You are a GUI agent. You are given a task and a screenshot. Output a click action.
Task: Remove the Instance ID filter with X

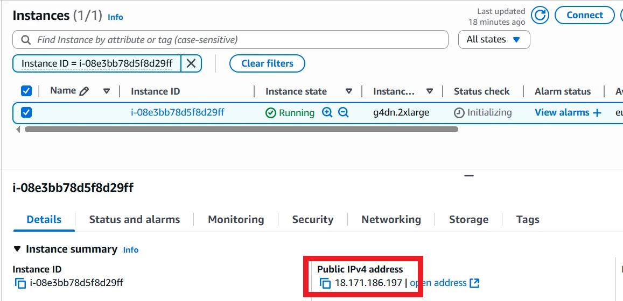coord(191,63)
